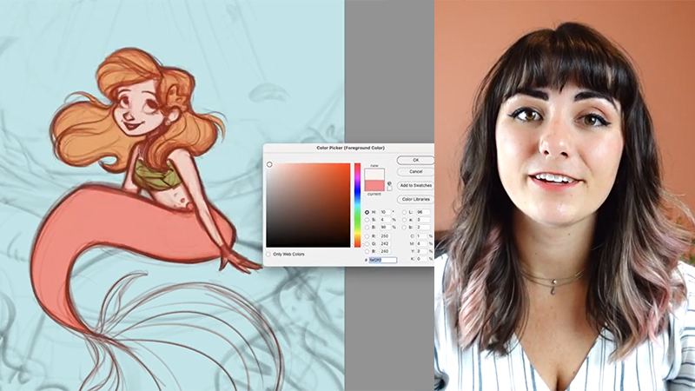This screenshot has height=391, width=695.
Task: Cancel the Color Picker dialog
Action: click(x=415, y=172)
